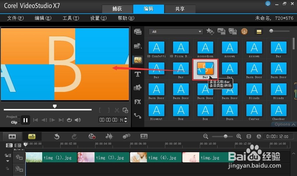Click the Undo arrow
The width and height of the screenshot is (297, 176).
(57, 136)
